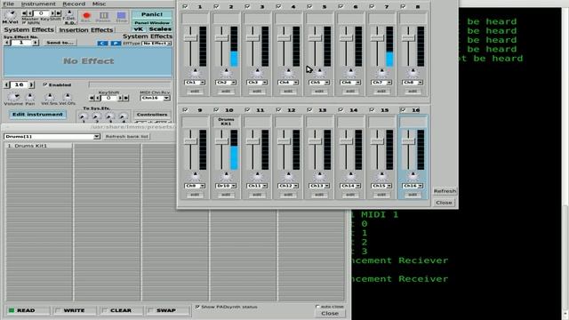
Task: Click Refresh button in the panel window
Action: pyautogui.click(x=445, y=191)
